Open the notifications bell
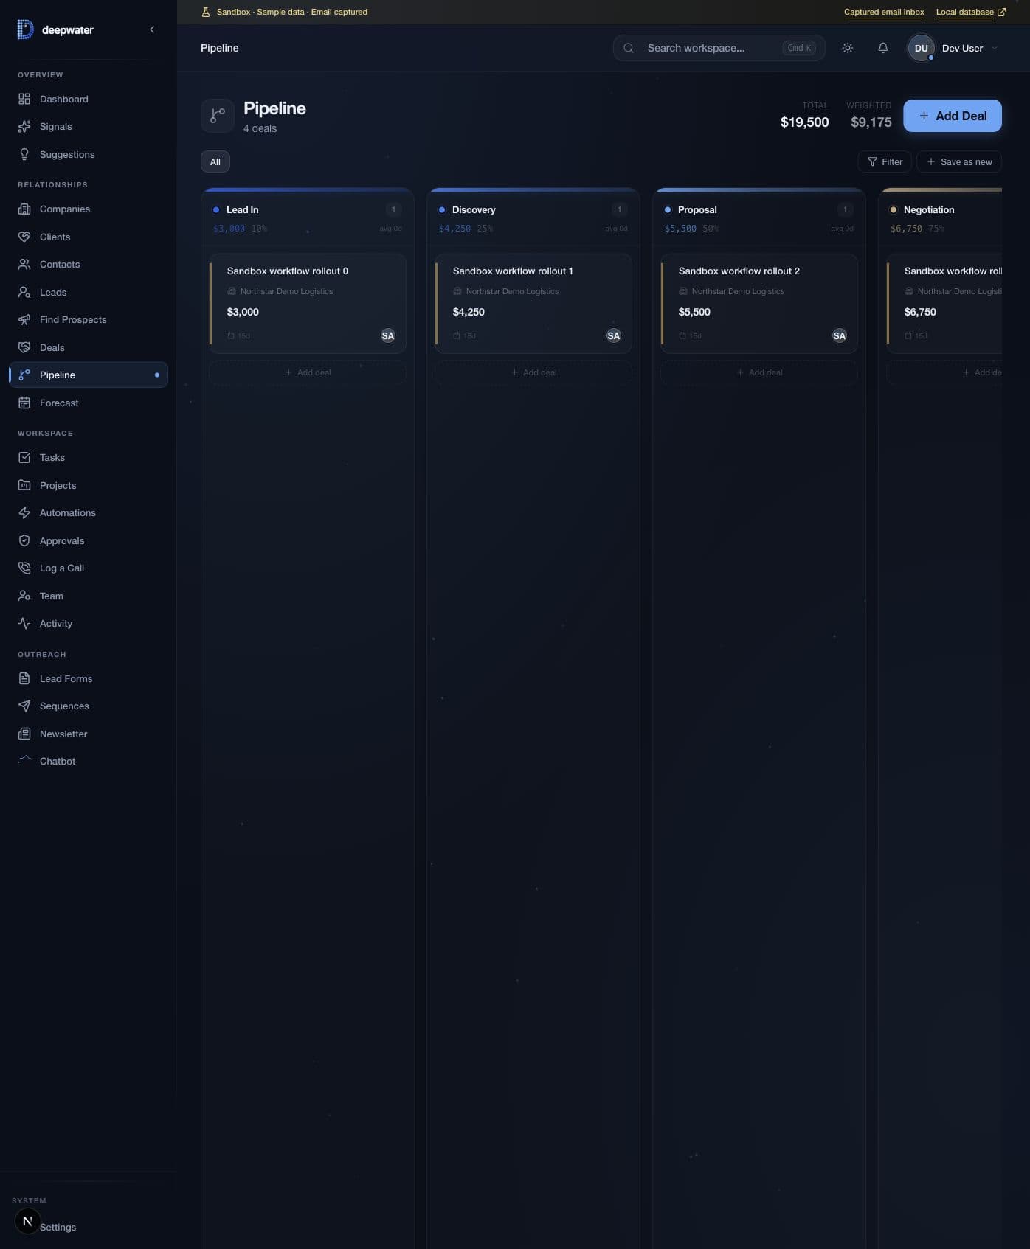Image resolution: width=1030 pixels, height=1249 pixels. click(882, 48)
